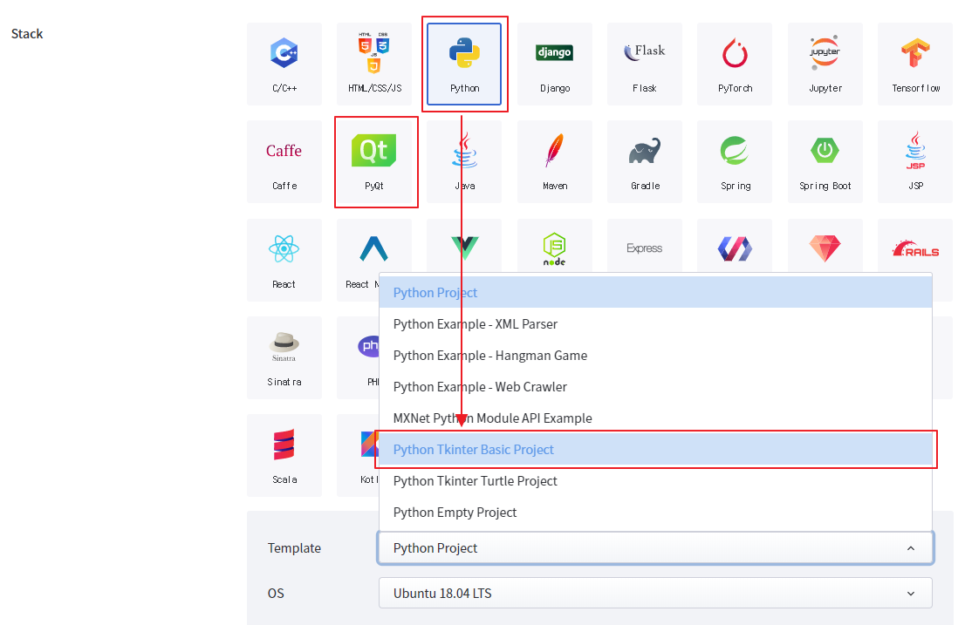Select the Jupyter stack tile
Screen dimensions: 958x625
pyautogui.click(x=825, y=65)
